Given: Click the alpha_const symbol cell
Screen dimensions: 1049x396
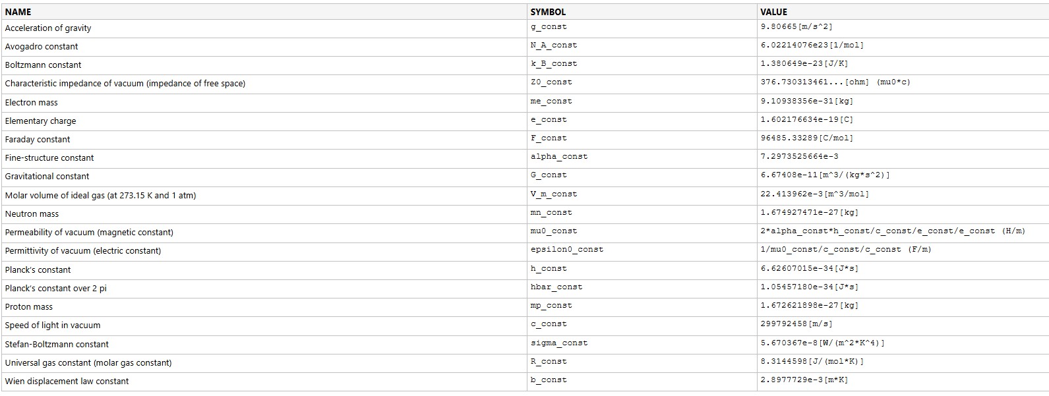Looking at the screenshot, I should (558, 157).
